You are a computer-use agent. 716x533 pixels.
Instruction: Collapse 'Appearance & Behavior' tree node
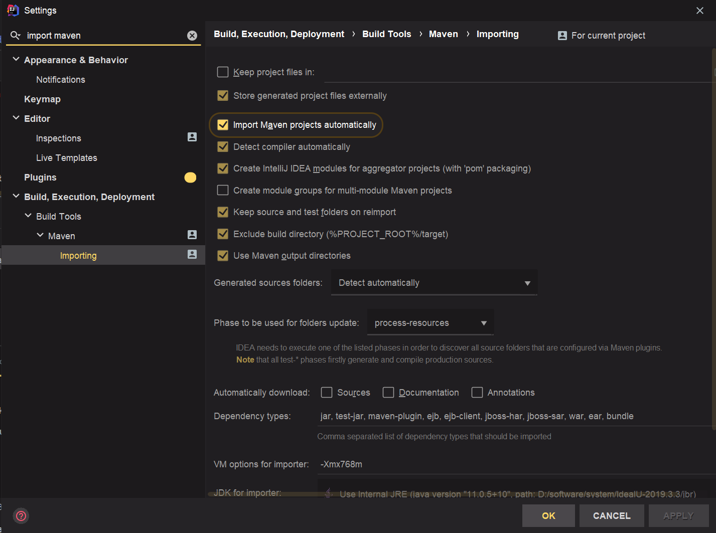pos(16,59)
